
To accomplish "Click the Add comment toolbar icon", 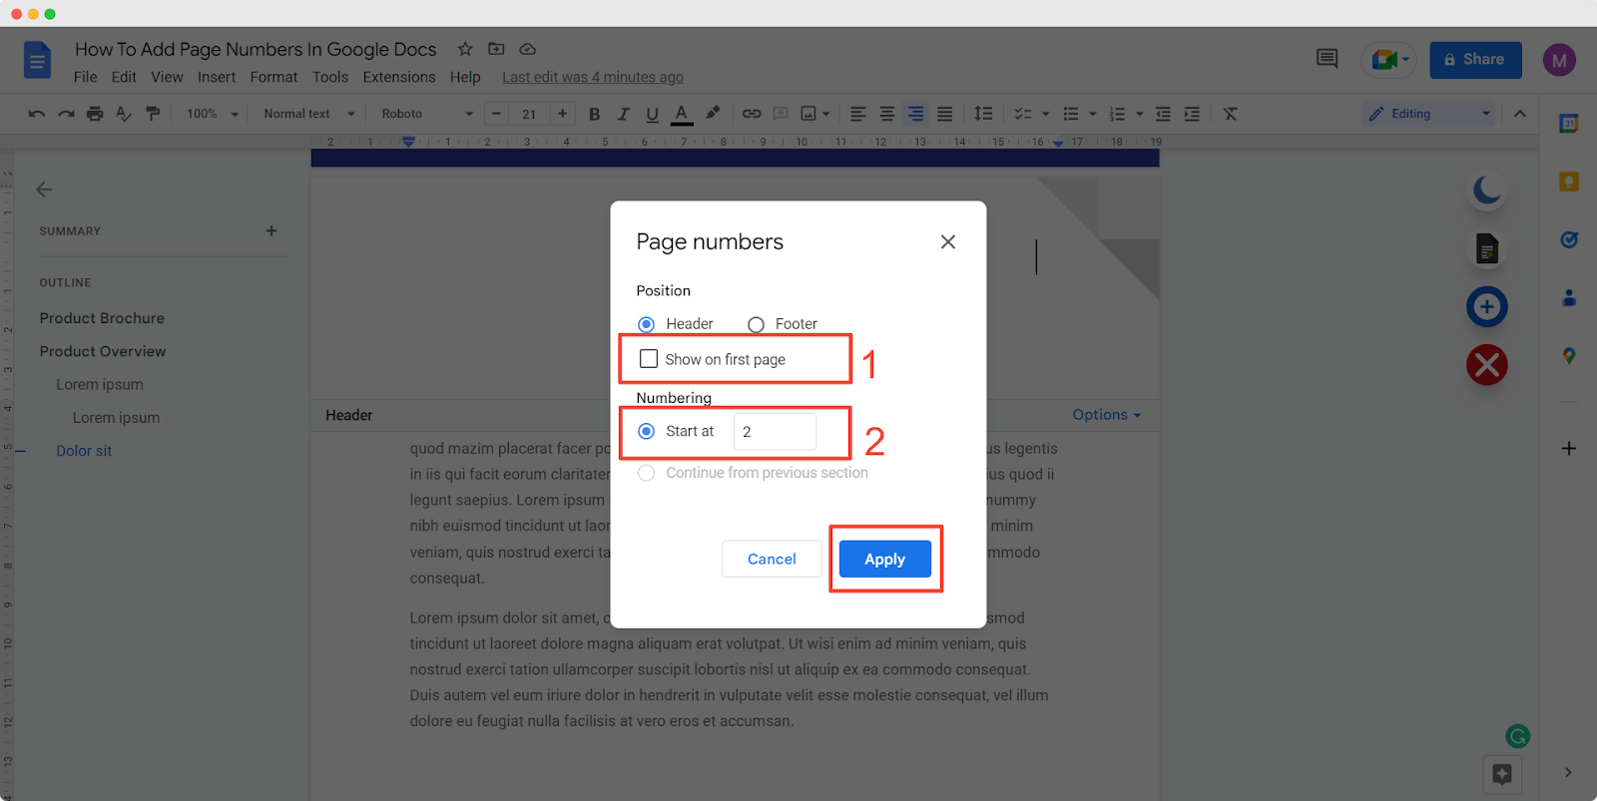I will click(x=781, y=114).
